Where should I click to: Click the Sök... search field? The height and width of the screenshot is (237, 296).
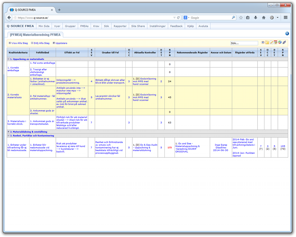tap(244, 43)
